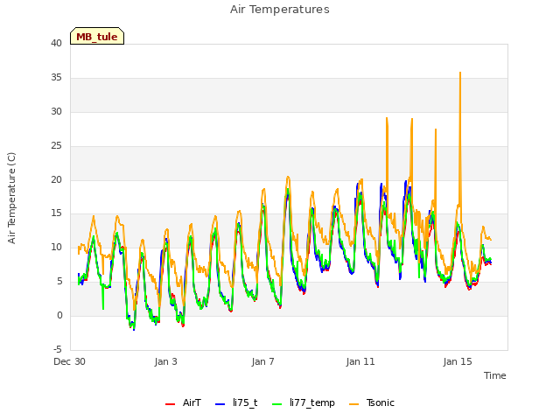Image resolution: width=560 pixels, height=420 pixels.
Task: Click the Time axis title
Action: coord(494,375)
